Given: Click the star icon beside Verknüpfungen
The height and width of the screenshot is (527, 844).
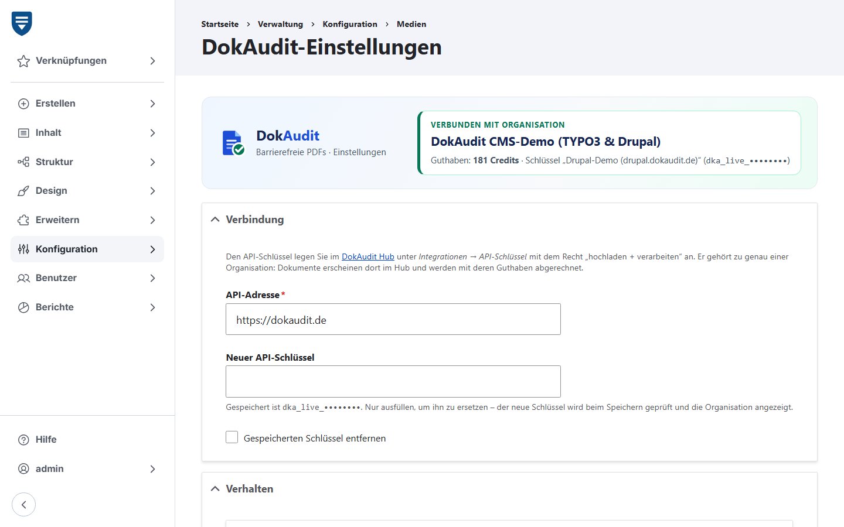Looking at the screenshot, I should coord(23,61).
